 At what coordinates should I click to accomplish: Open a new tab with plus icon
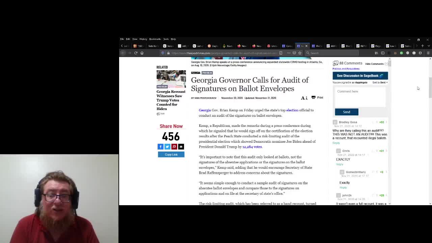[422, 46]
